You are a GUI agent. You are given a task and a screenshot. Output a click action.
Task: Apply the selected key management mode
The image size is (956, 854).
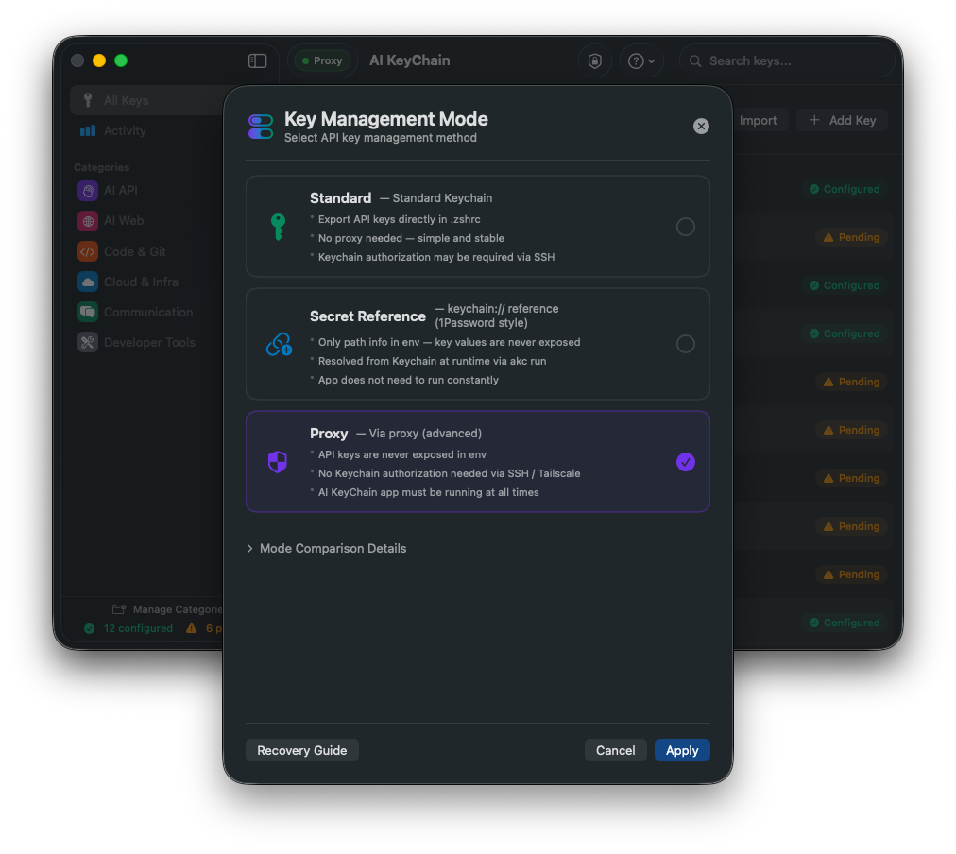tap(682, 750)
